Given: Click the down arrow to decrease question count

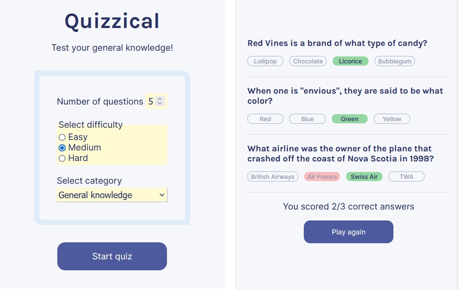Looking at the screenshot, I should tap(160, 103).
